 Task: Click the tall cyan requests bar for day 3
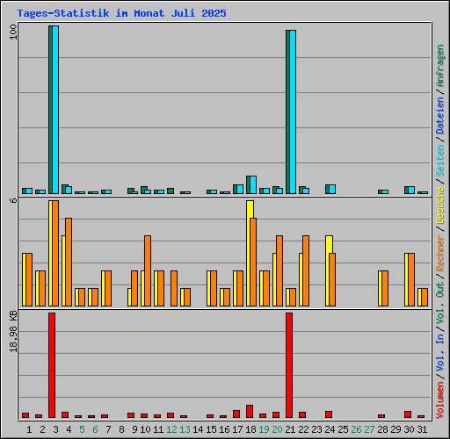(55, 110)
